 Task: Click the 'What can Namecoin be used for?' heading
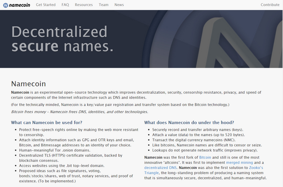[x=46, y=122]
